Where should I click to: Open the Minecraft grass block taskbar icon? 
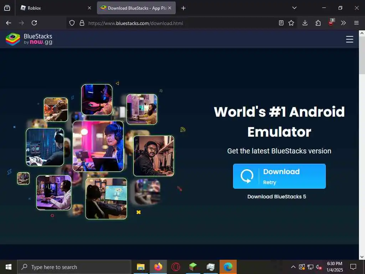click(x=193, y=267)
